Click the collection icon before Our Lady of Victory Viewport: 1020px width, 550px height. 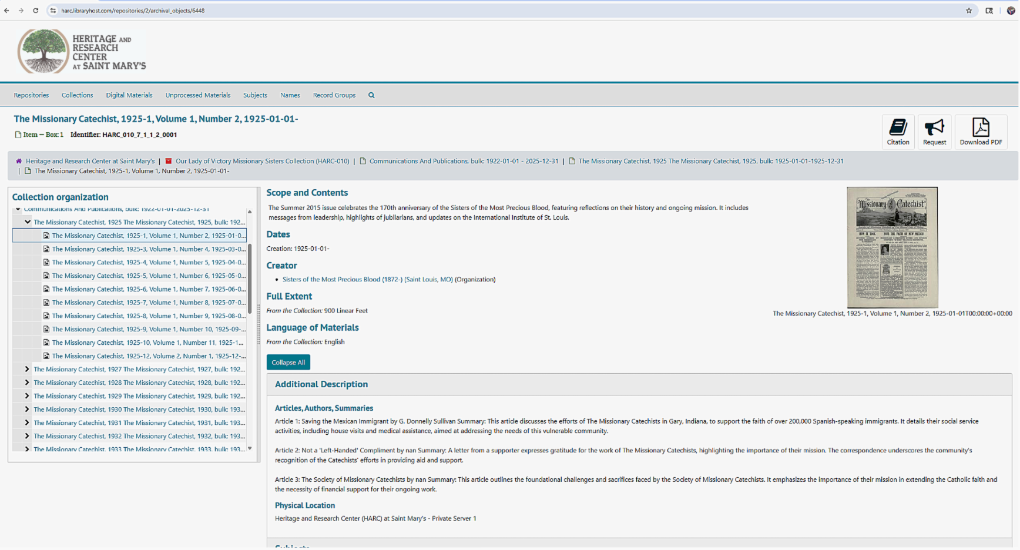(168, 161)
